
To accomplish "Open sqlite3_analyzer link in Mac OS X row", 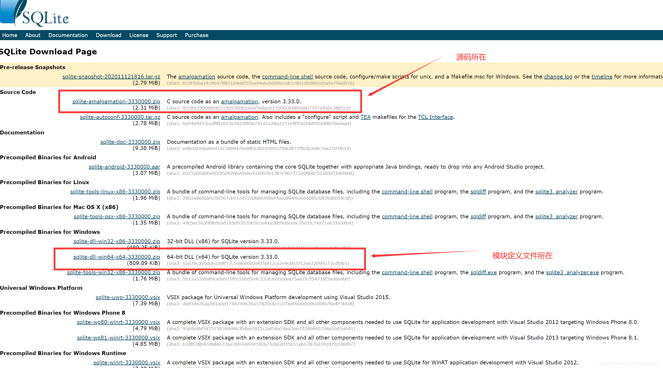I will (557, 217).
